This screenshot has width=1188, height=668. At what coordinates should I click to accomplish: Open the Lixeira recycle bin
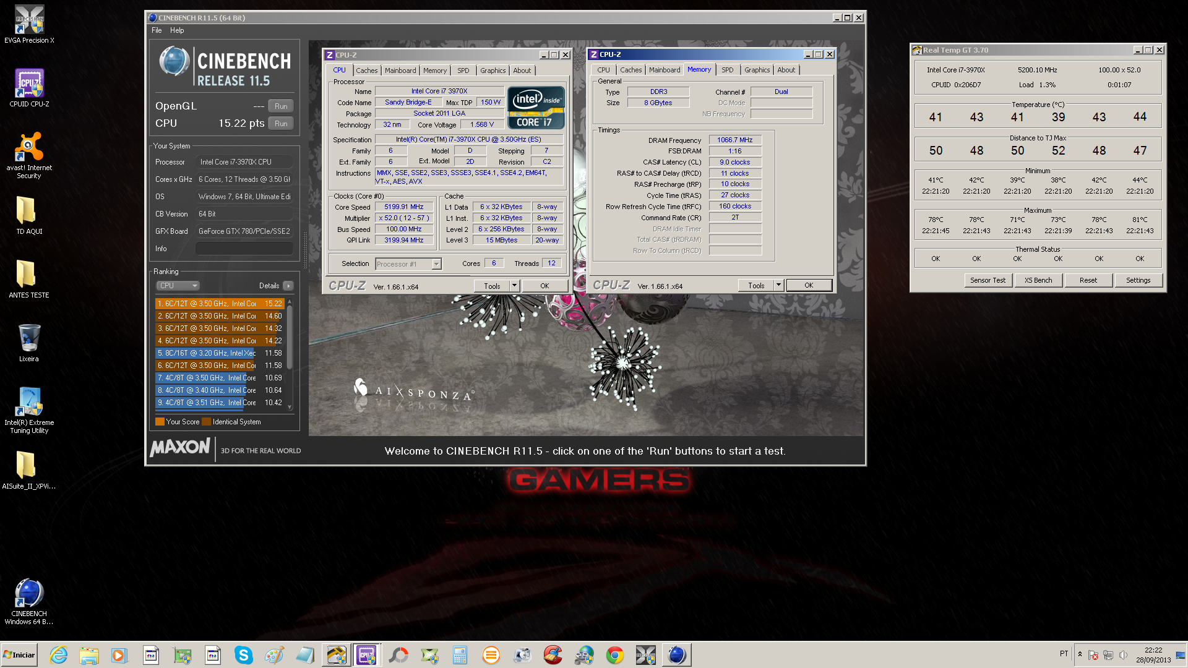click(29, 343)
